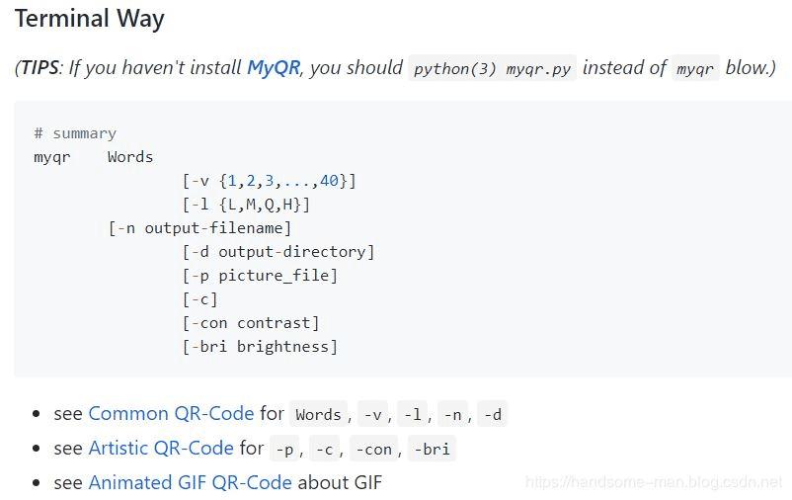Click the [-v {1,2,3,...,40}] option line
The width and height of the screenshot is (792, 500).
point(269,181)
